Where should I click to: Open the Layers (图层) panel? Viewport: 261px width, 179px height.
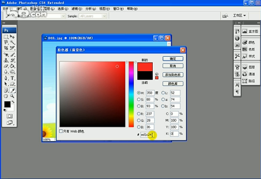tap(249, 67)
